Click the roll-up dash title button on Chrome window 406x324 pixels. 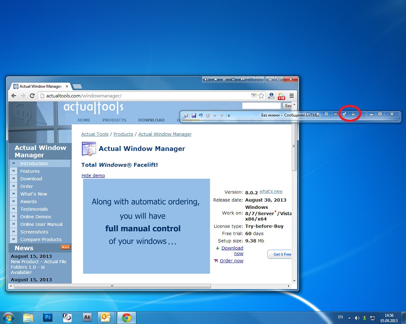(251, 79)
